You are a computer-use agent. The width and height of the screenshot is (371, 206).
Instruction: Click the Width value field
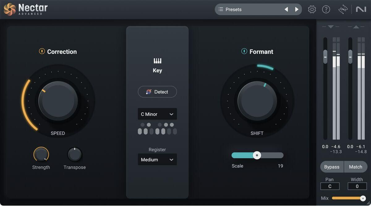357,186
